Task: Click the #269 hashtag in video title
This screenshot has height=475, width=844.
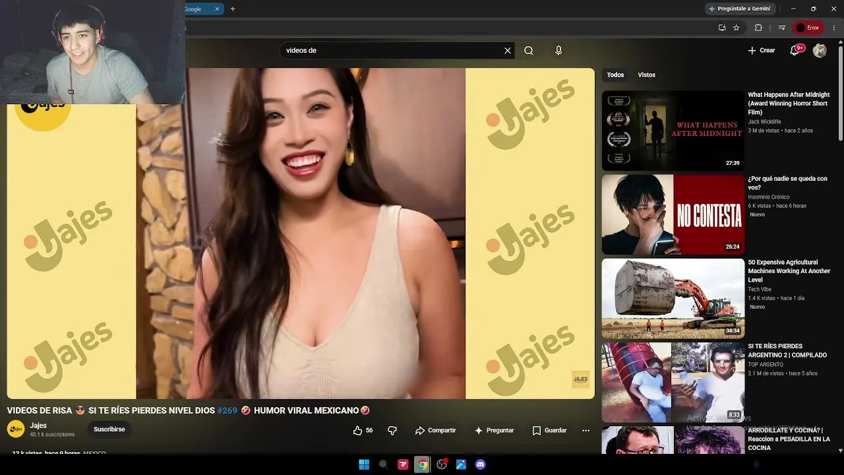Action: click(227, 410)
